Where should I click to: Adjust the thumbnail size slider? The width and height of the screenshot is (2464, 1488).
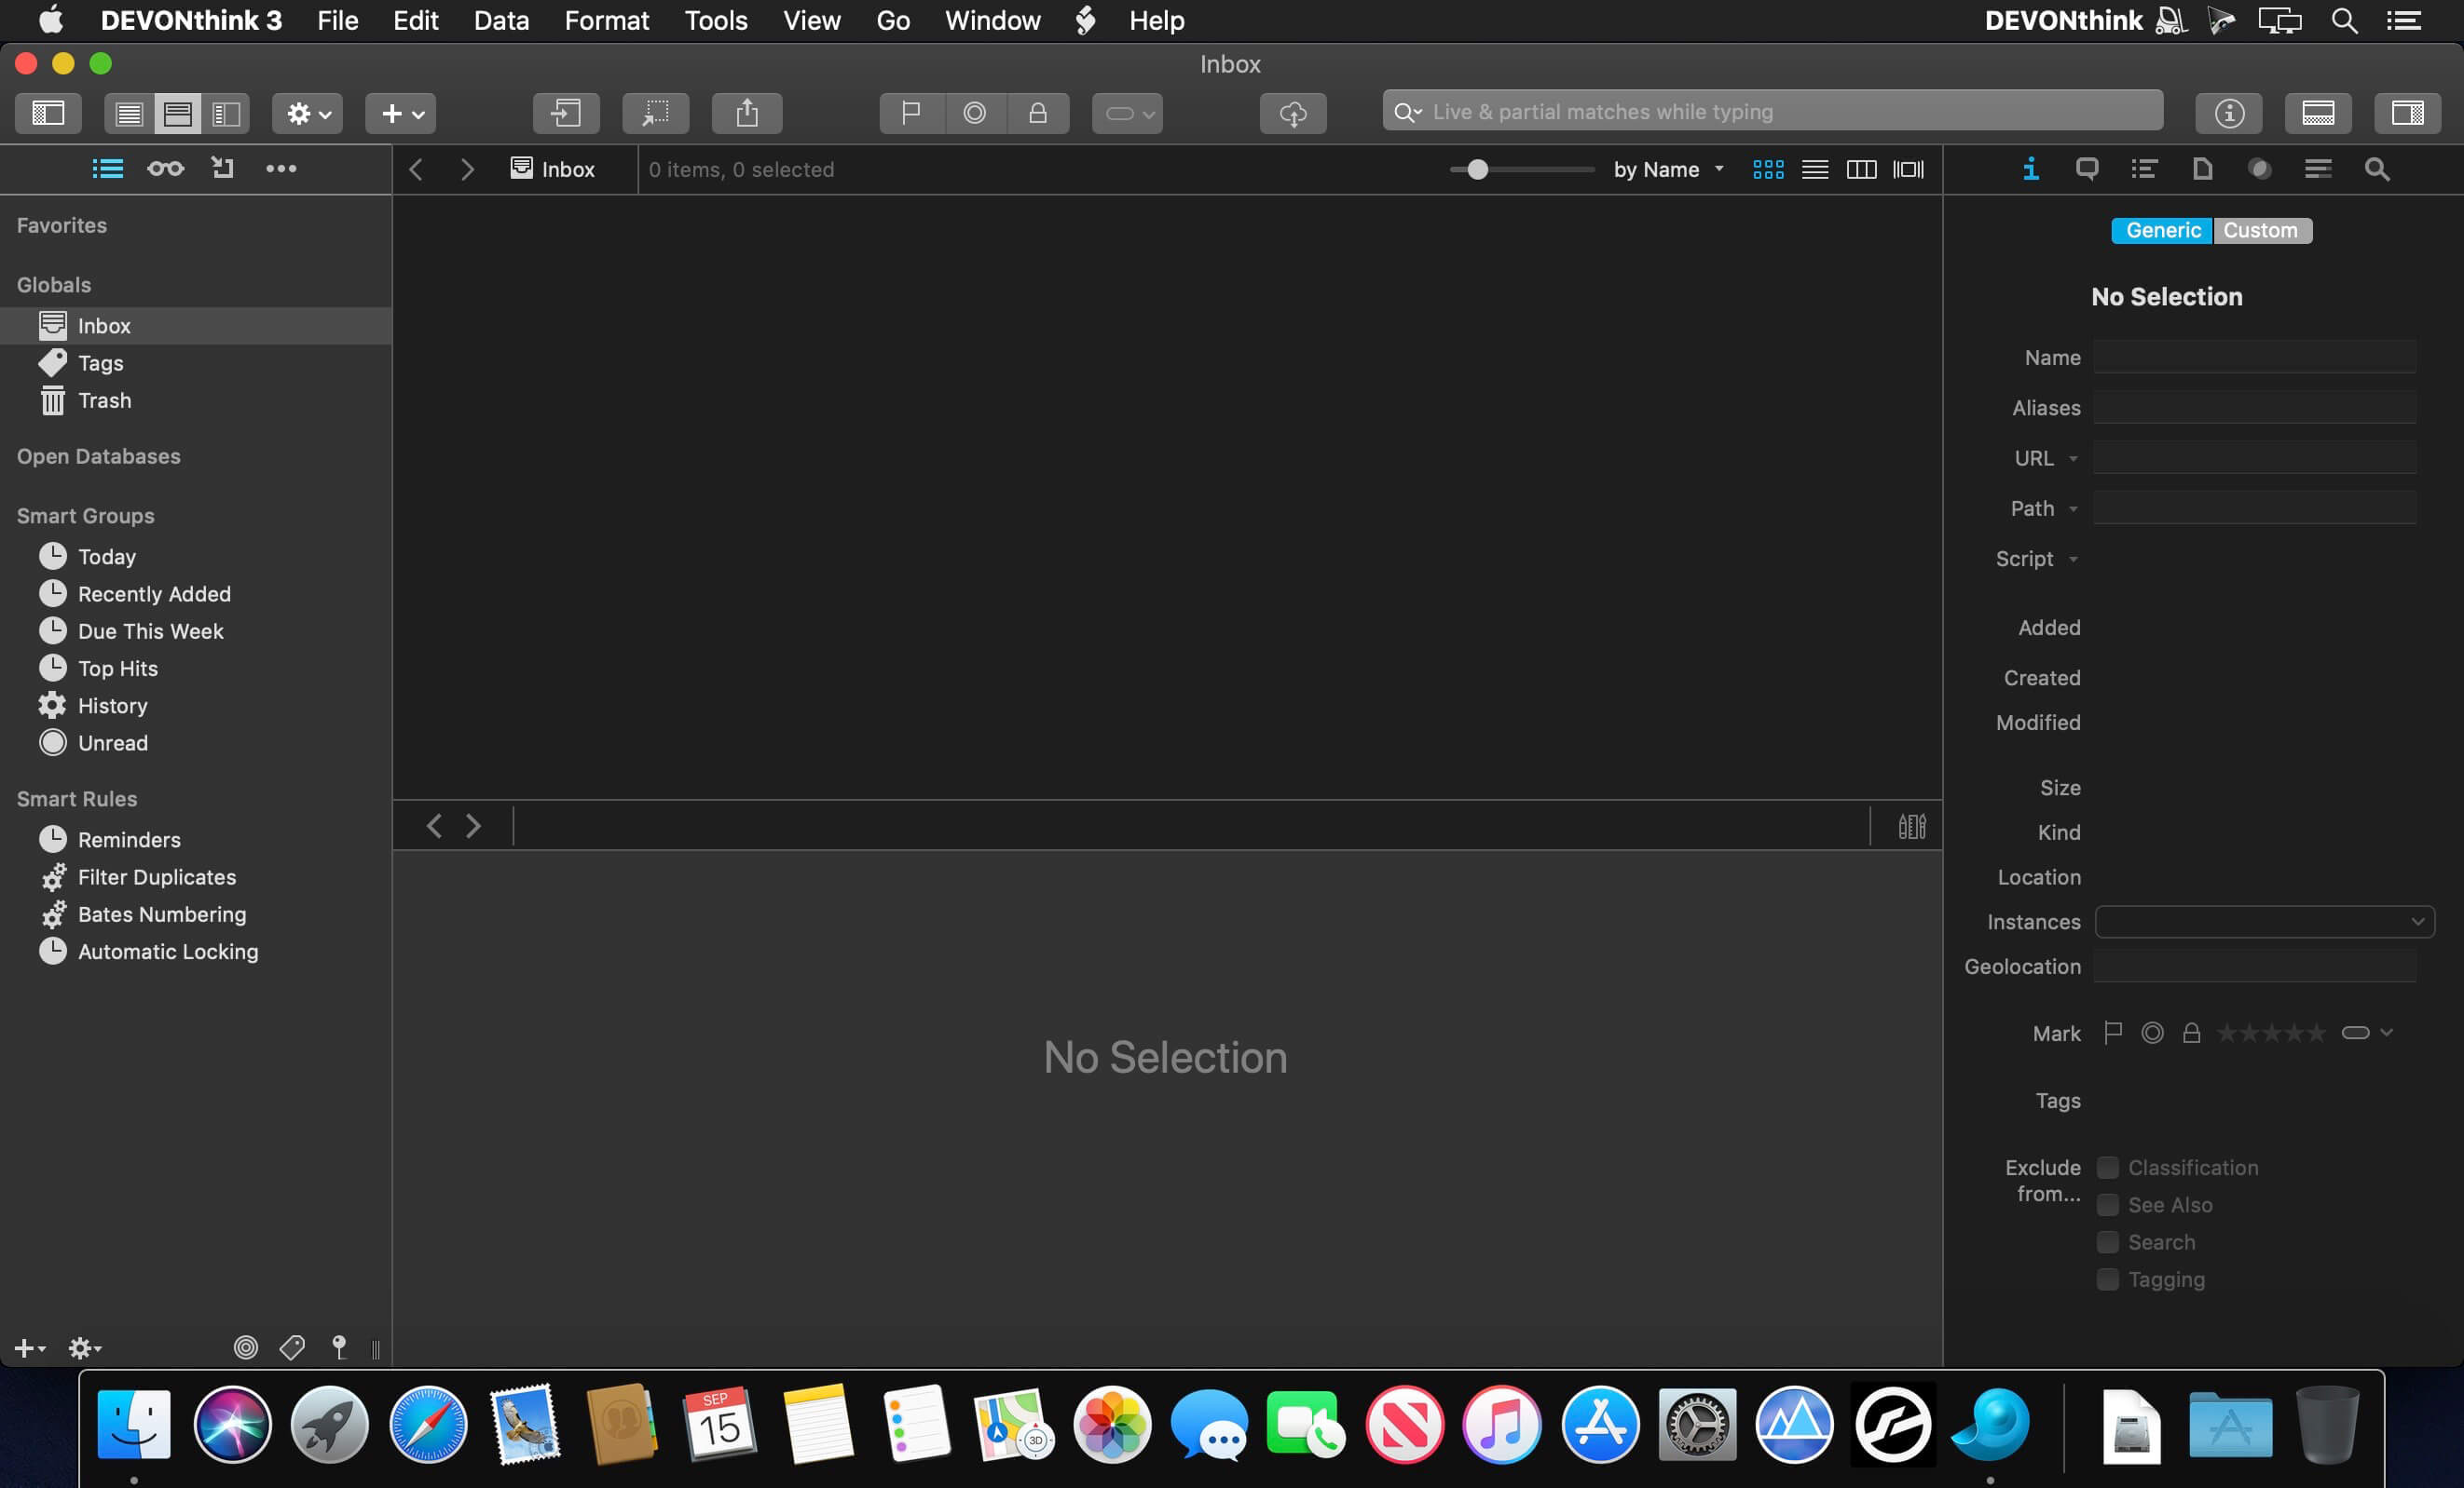[x=1478, y=169]
